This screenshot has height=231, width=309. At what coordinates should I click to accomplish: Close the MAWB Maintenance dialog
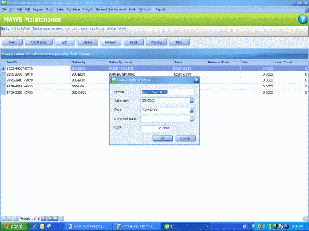[197, 80]
